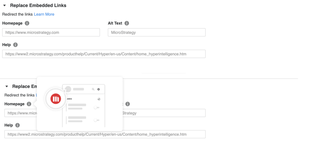312x143 pixels.
Task: Click the red MicroStrategy logo in preview popup
Action: click(x=56, y=99)
